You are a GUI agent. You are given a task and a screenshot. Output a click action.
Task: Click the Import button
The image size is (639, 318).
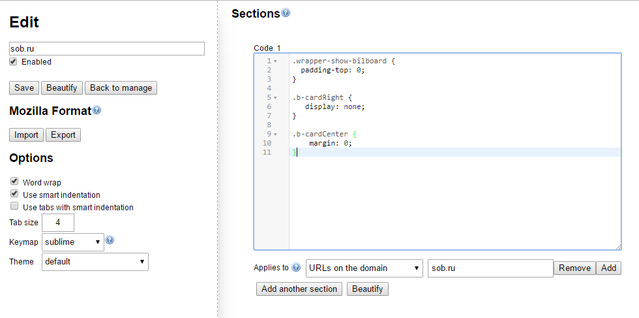[x=26, y=135]
